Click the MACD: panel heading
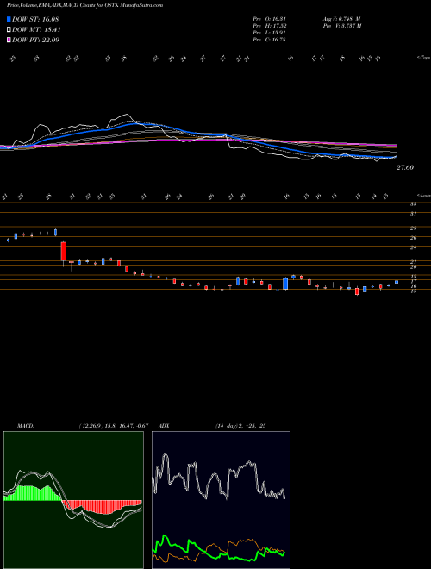The height and width of the screenshot is (569, 431). coord(25,426)
